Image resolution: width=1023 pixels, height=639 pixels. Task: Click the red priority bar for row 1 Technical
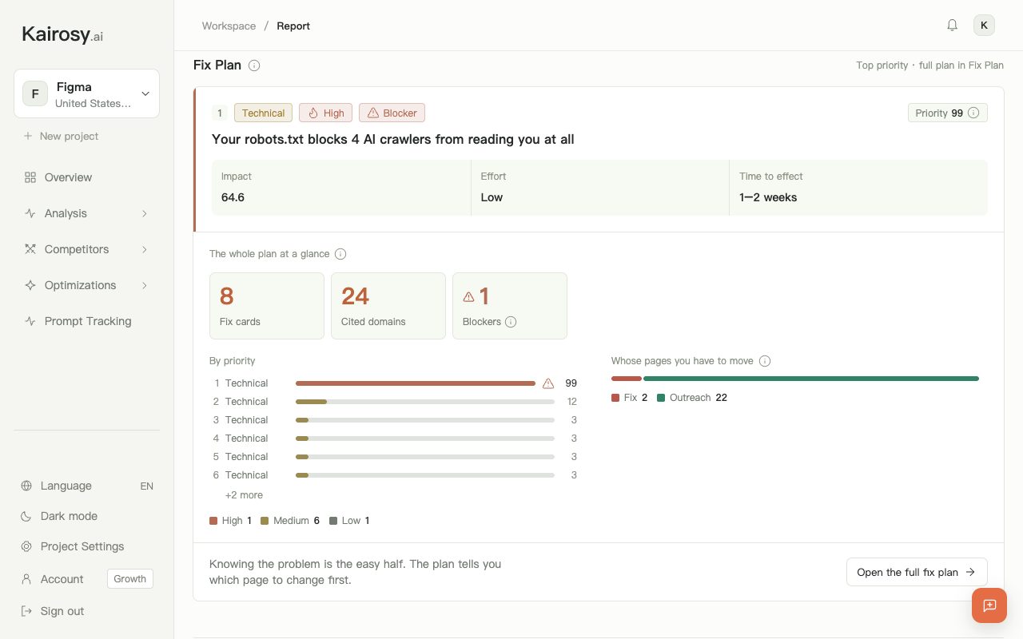tap(416, 383)
